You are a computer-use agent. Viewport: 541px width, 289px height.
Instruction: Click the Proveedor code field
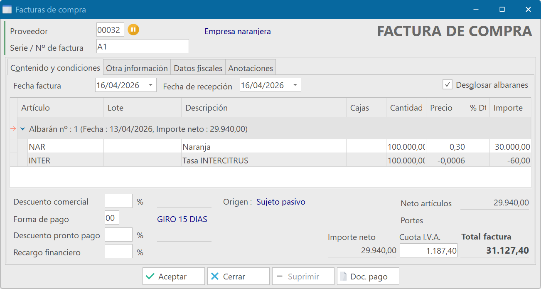(x=110, y=30)
